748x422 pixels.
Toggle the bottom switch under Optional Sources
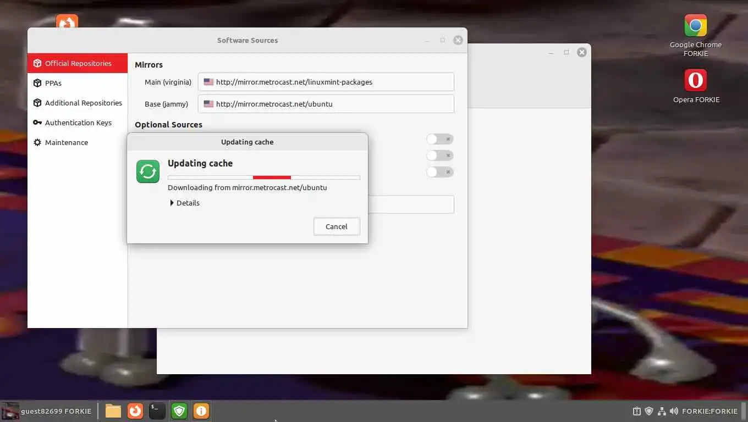coord(440,172)
